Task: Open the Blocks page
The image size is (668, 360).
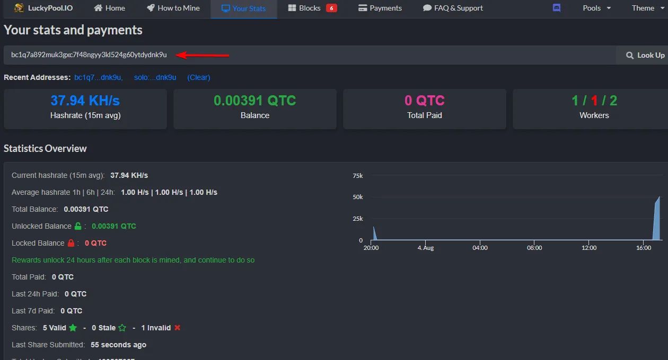Action: coord(312,8)
